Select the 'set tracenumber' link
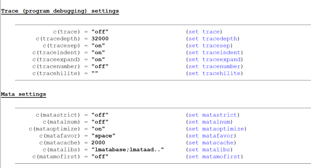This screenshot has height=168, width=311. pyautogui.click(x=214, y=66)
